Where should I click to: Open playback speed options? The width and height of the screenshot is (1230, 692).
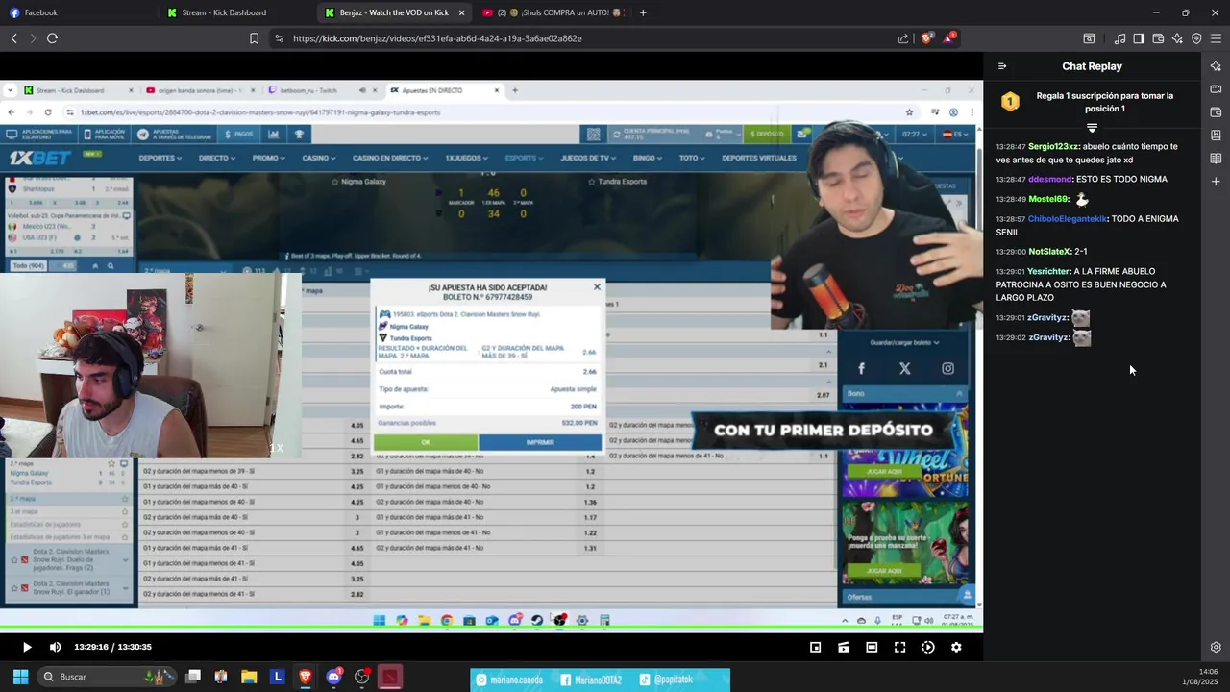[x=928, y=648]
